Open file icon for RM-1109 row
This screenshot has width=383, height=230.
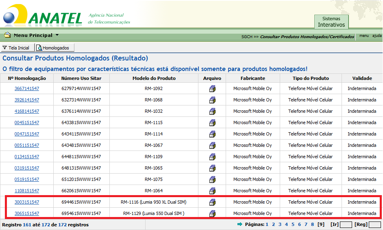[x=212, y=157]
